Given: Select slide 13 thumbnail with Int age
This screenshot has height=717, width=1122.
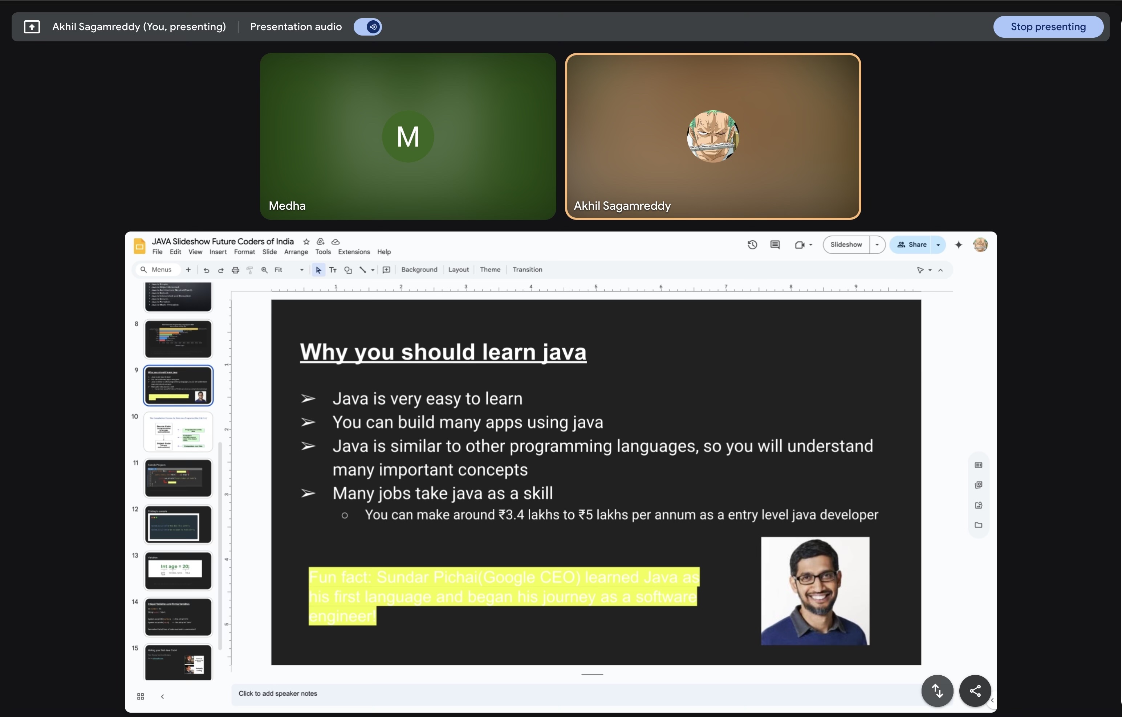Looking at the screenshot, I should 178,570.
